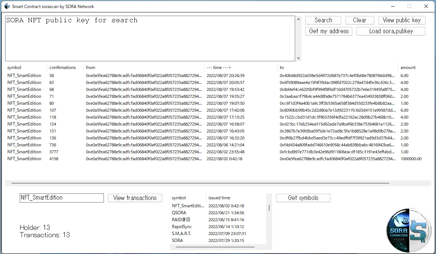
Task: Click the to address starting 0x3867b7e36f
Action: [x=338, y=131]
